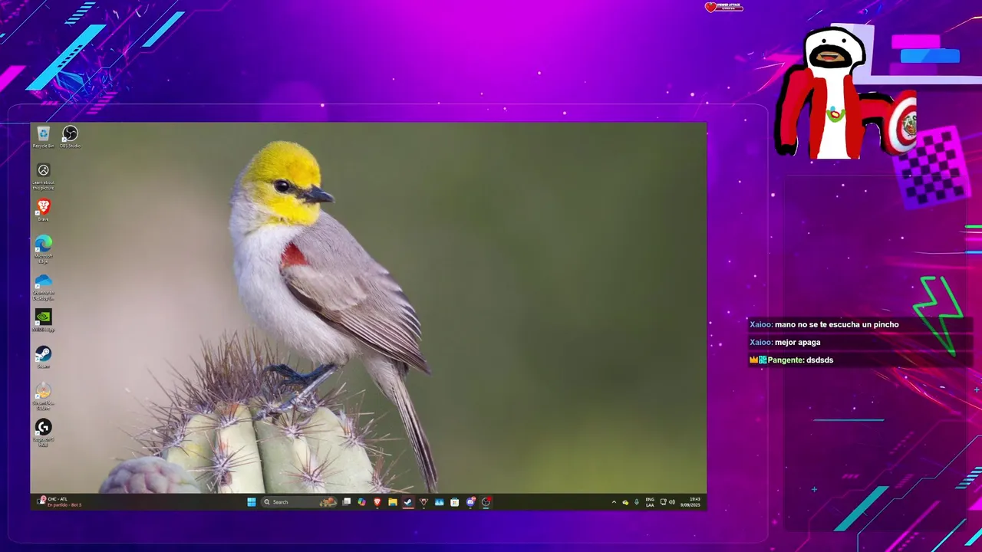Click the volume speaker icon in the tray
This screenshot has width=982, height=552.
point(672,502)
